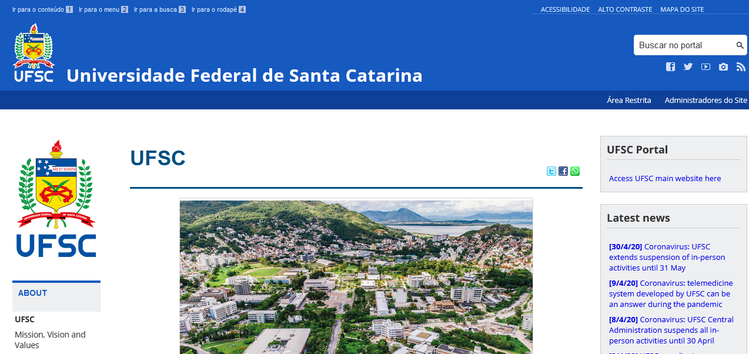The width and height of the screenshot is (749, 354).
Task: Click the large UFSC logo in sidebar
Action: (x=56, y=199)
